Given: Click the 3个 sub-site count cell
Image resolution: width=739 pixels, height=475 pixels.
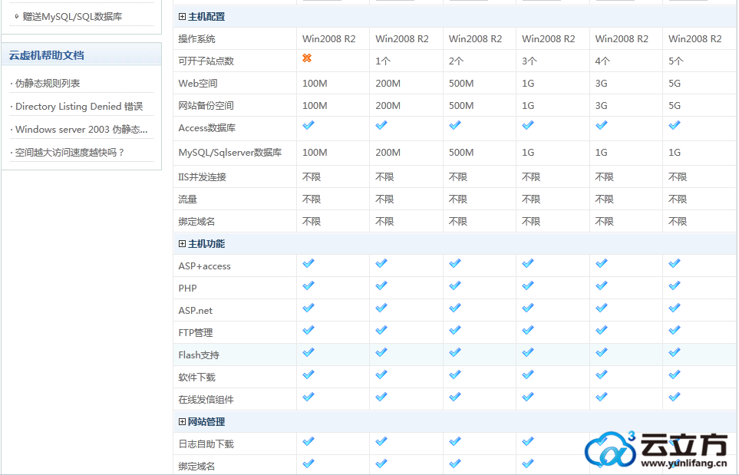Looking at the screenshot, I should click(x=530, y=61).
